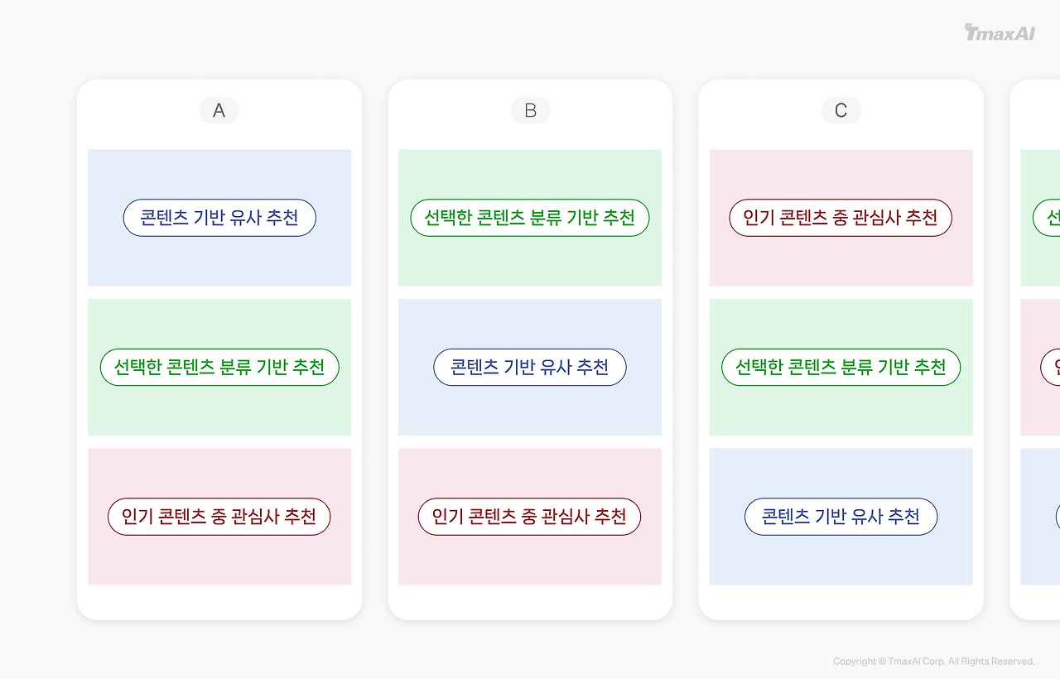Viewport: 1060px width, 679px height.
Task: Click the blue "콘텐츠 기반 유사 추천" pill in card B
Action: tap(530, 367)
